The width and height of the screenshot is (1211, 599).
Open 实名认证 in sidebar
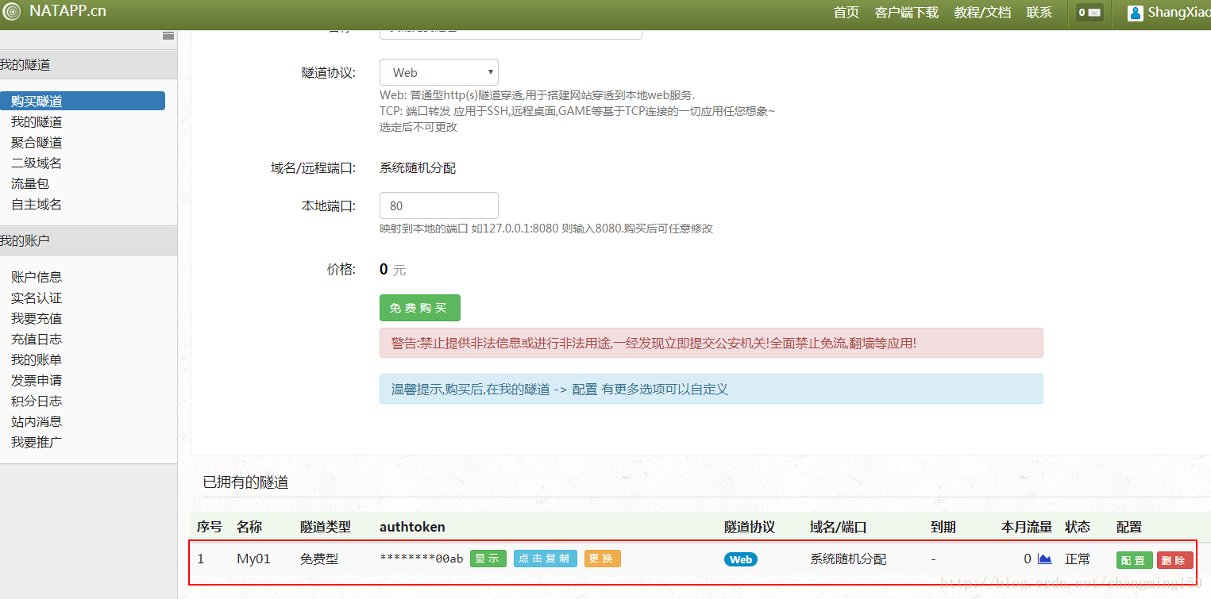pyautogui.click(x=37, y=298)
